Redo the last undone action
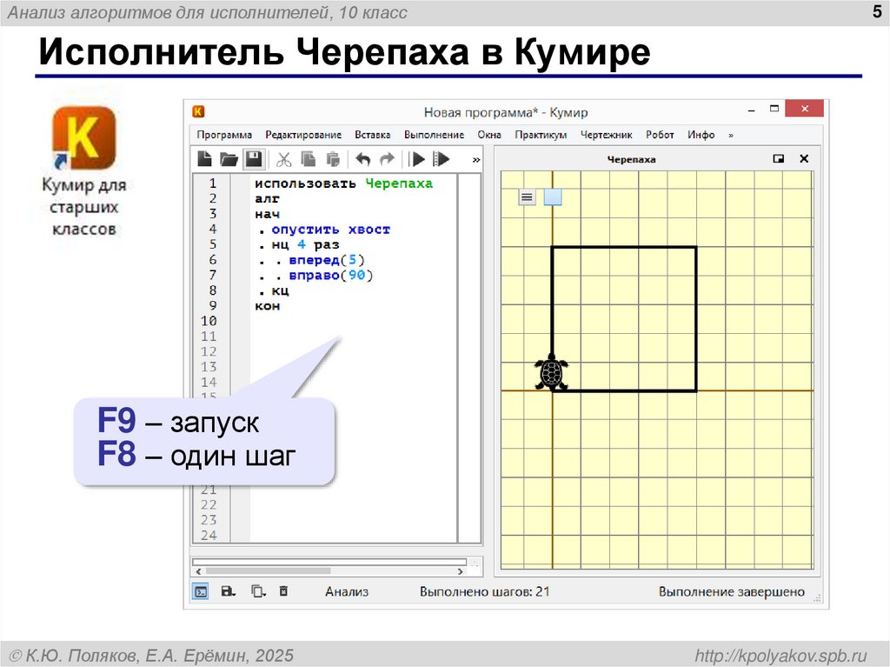This screenshot has width=890, height=667. point(386,159)
